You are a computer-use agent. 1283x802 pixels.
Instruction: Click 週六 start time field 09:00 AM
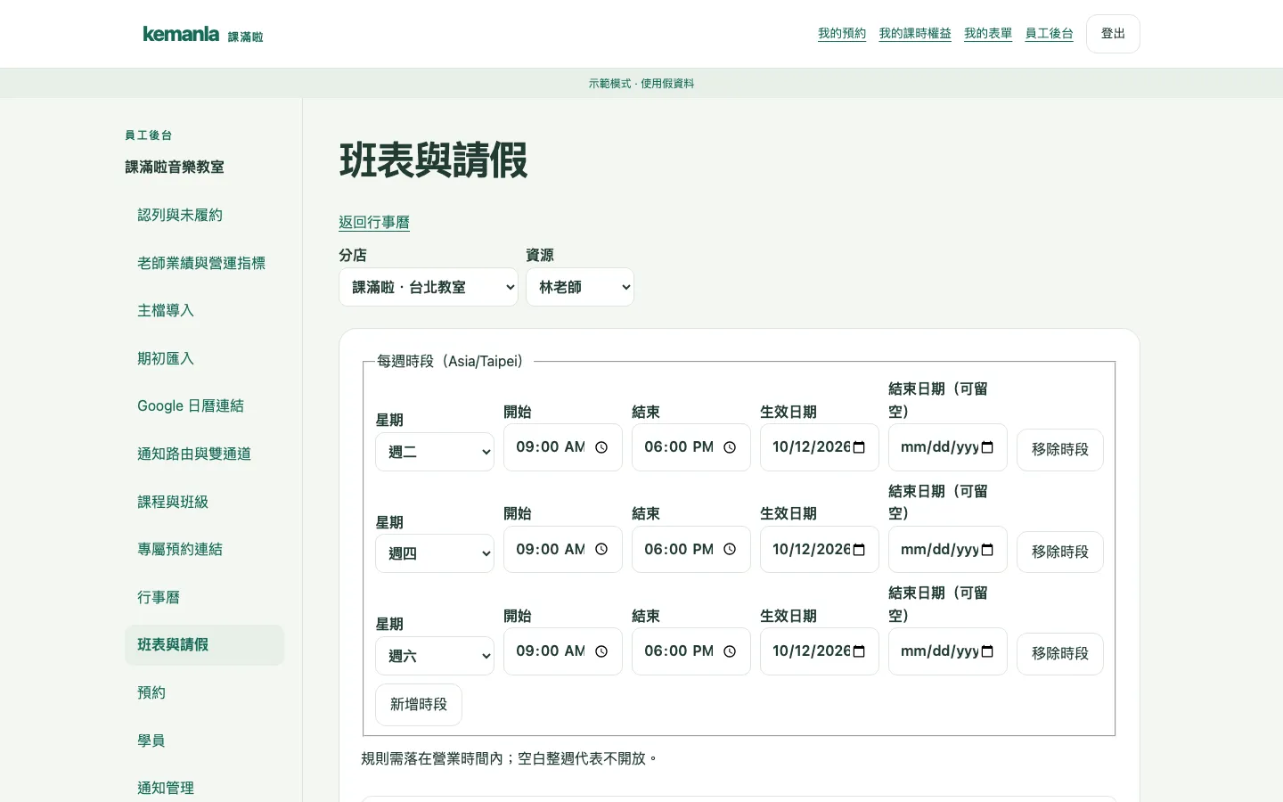coord(563,651)
